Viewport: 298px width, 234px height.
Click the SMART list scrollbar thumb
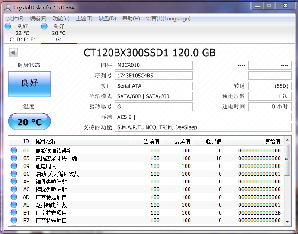click(x=287, y=160)
